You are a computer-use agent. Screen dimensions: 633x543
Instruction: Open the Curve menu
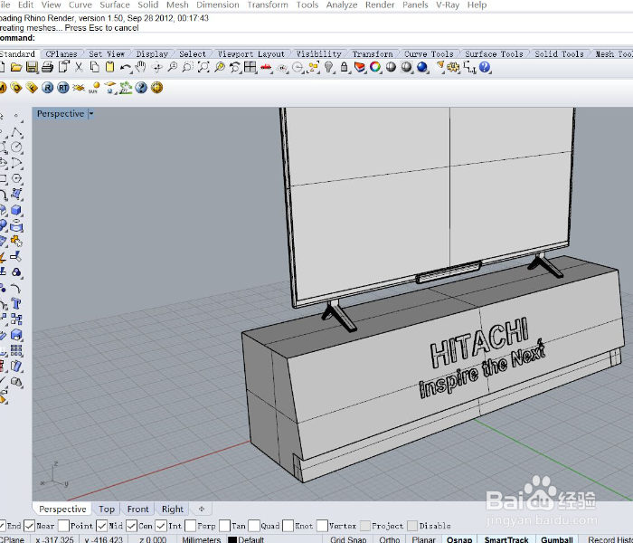[x=80, y=5]
